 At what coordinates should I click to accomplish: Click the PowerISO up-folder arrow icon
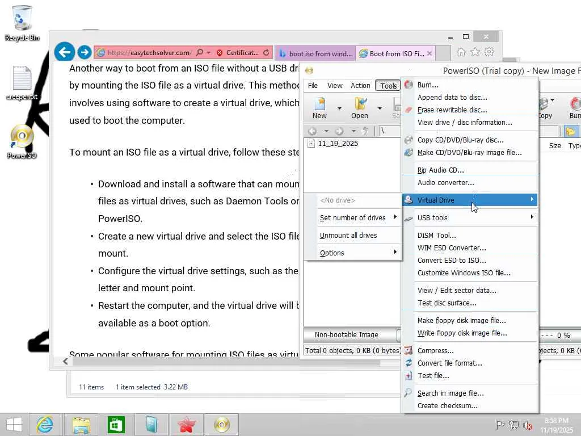[365, 131]
